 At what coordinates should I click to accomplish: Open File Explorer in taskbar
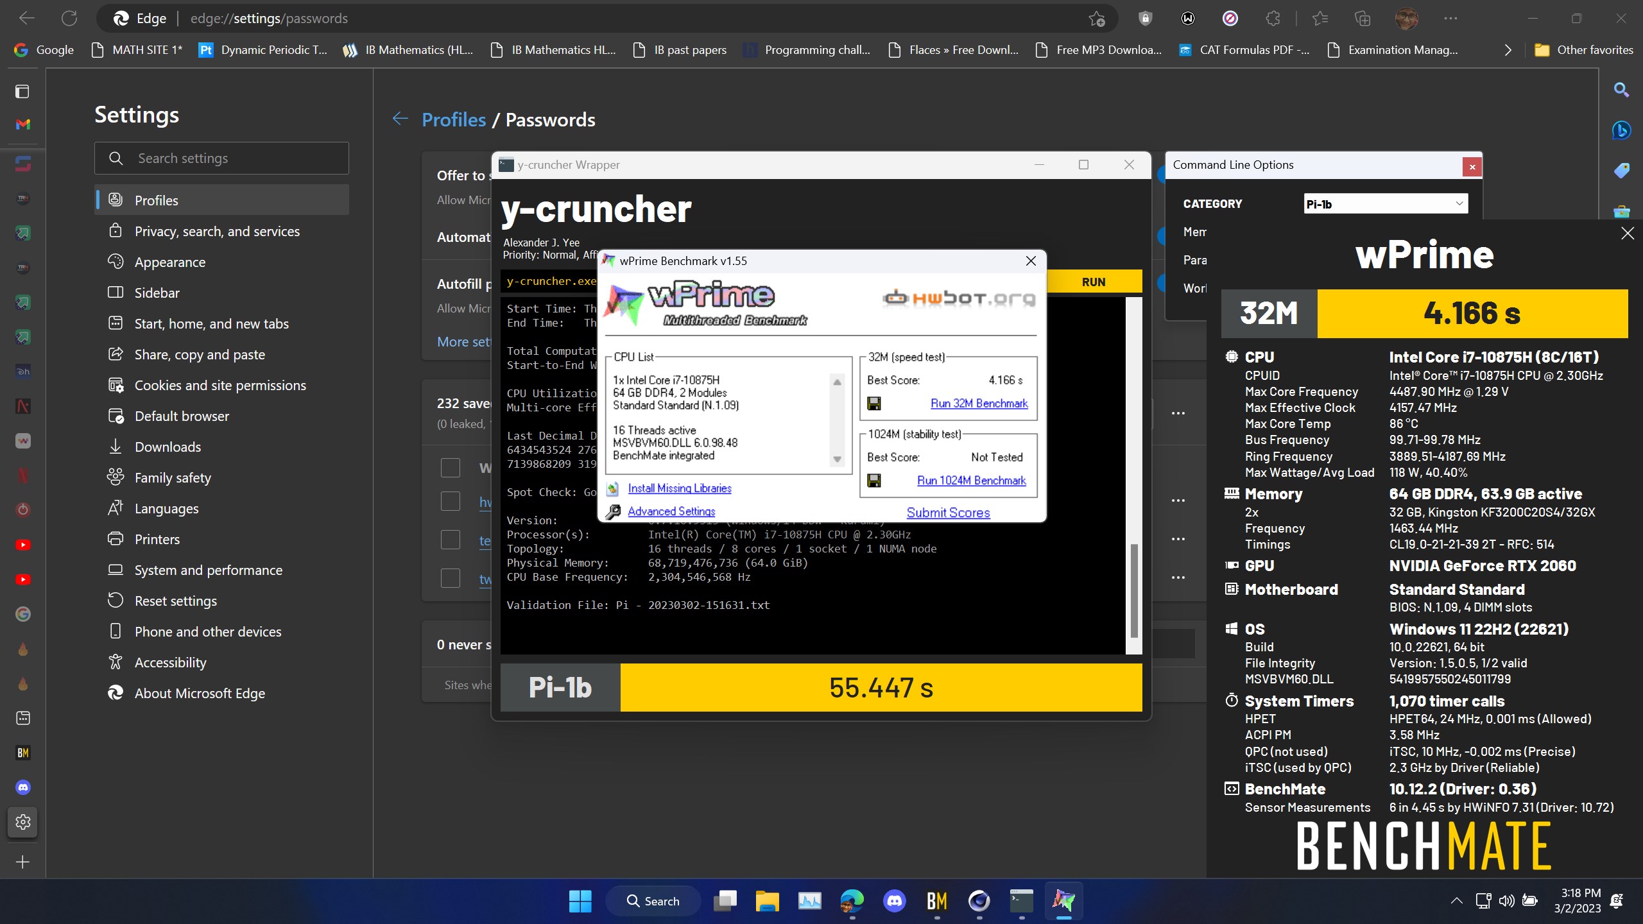pyautogui.click(x=767, y=901)
